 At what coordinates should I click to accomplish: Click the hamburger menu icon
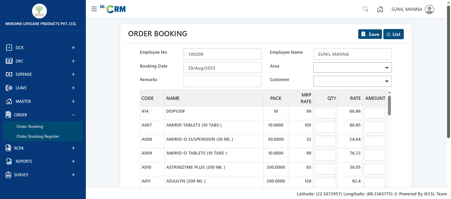[94, 9]
